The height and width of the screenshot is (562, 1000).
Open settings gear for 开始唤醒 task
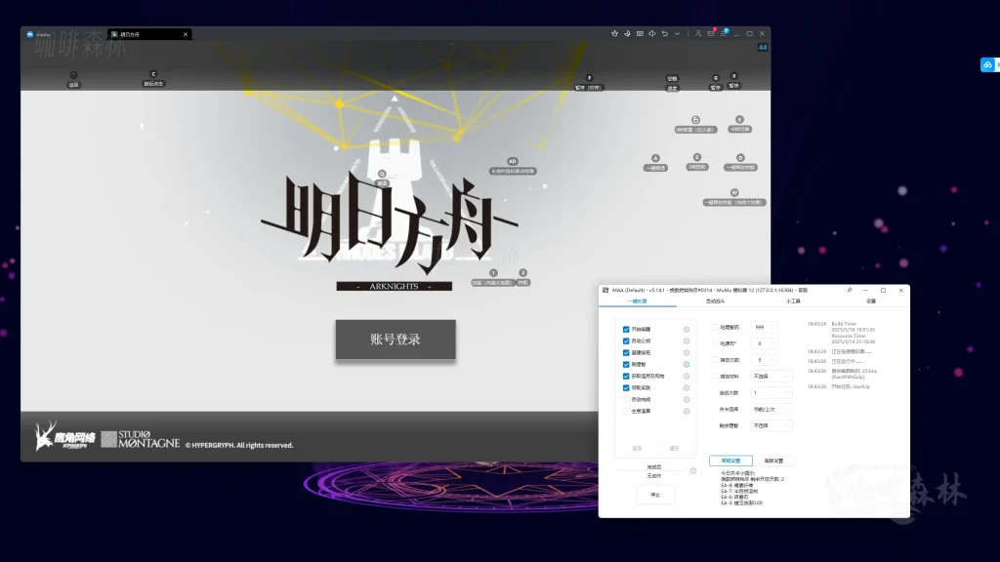[687, 330]
